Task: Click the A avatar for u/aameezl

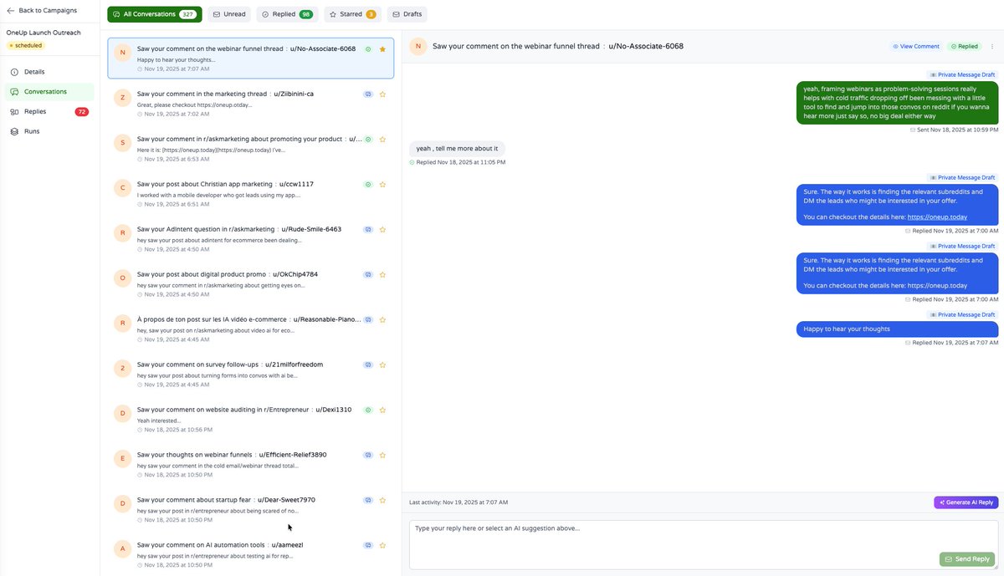Action: 123,548
